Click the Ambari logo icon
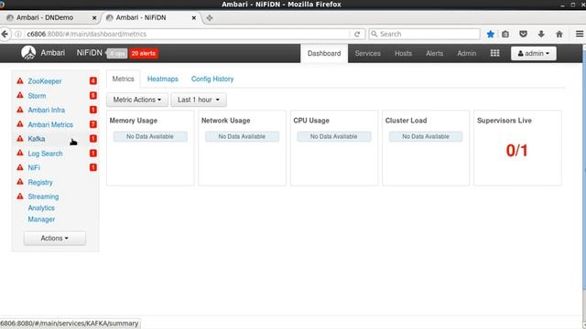The width and height of the screenshot is (586, 329). point(28,53)
